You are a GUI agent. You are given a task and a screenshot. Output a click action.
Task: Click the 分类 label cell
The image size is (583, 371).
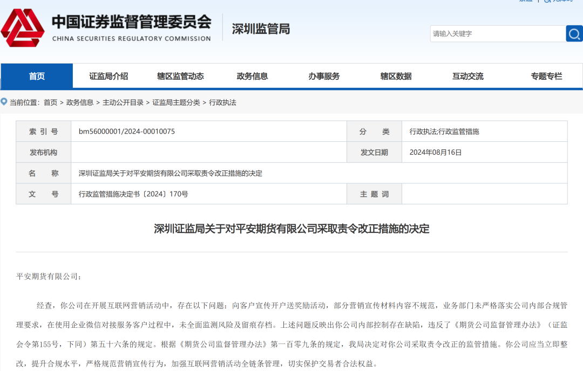pyautogui.click(x=375, y=132)
